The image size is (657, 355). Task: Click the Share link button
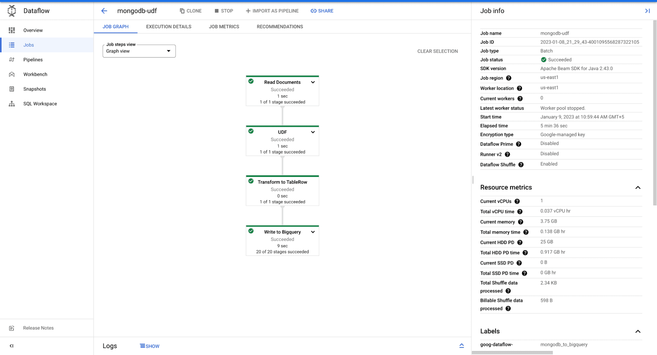[322, 11]
